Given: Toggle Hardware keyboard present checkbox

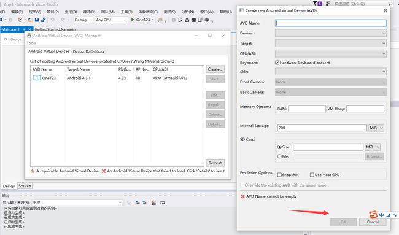Looking at the screenshot, I should point(277,63).
